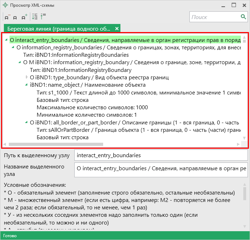Expand all tree nodes (down arrow icon)
This screenshot has width=250, height=240.
pyautogui.click(x=35, y=17)
